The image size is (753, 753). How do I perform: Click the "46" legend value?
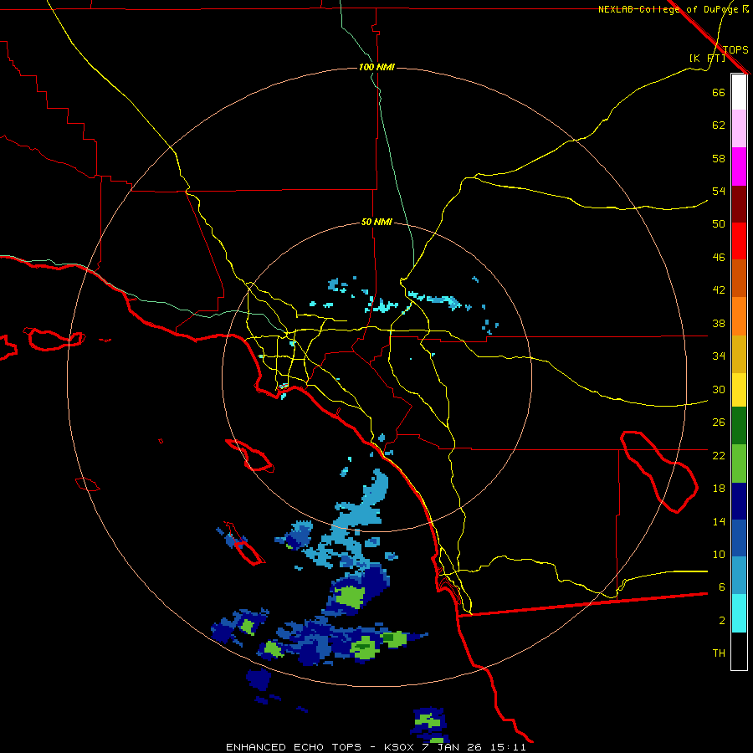pyautogui.click(x=719, y=258)
